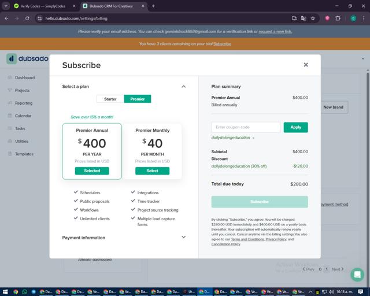The image size is (370, 296).
Task: Open the Windows Start menu
Action: pos(5,292)
